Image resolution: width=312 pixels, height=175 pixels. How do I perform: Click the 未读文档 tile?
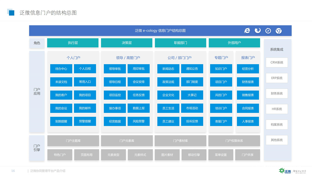pyautogui.click(x=61, y=82)
